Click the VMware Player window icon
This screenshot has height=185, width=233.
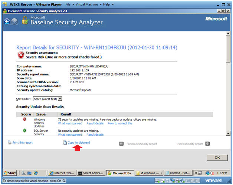pyautogui.click(x=5, y=4)
